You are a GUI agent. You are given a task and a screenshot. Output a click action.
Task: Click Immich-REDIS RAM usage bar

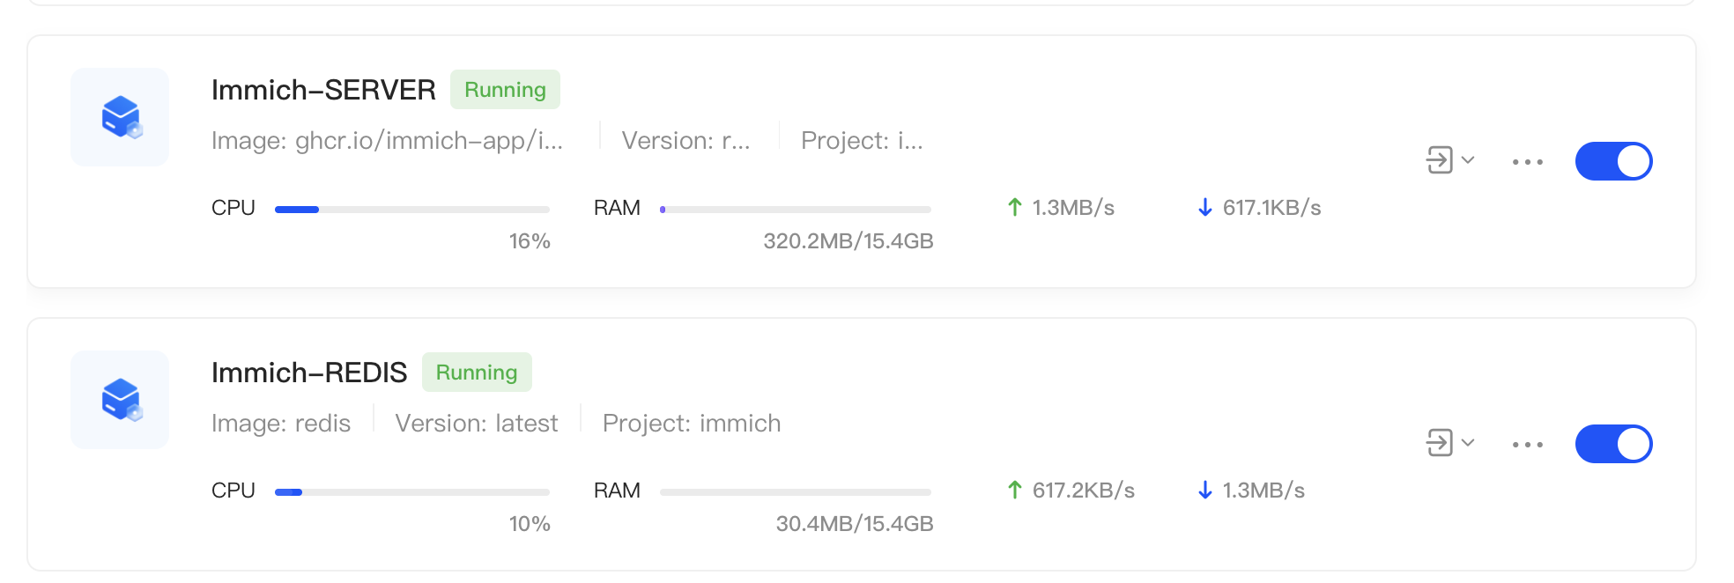796,492
